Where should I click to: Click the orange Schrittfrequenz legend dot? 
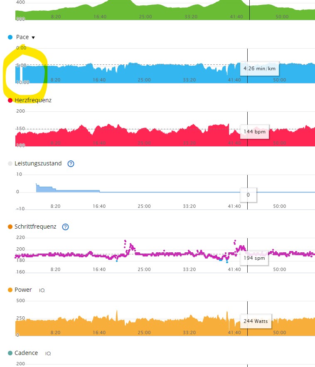pos(10,227)
